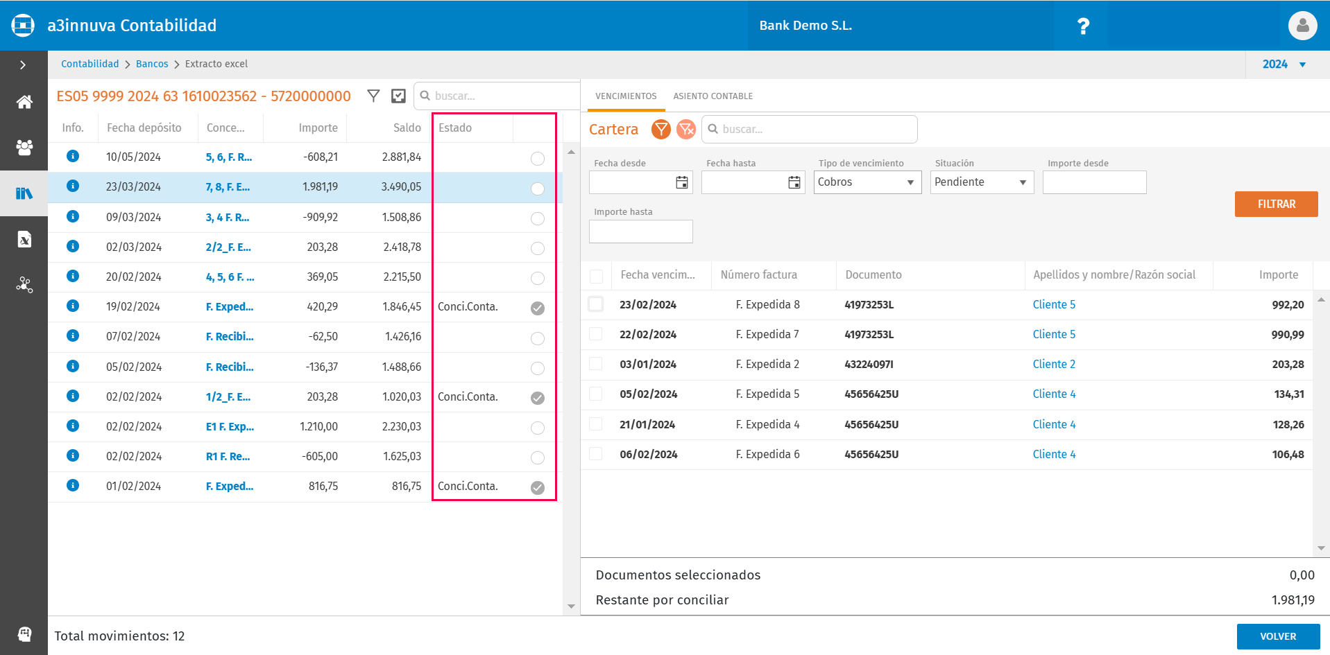Open the assistant chat icon in sidebar
Viewport: 1330px width, 655px height.
pyautogui.click(x=24, y=634)
